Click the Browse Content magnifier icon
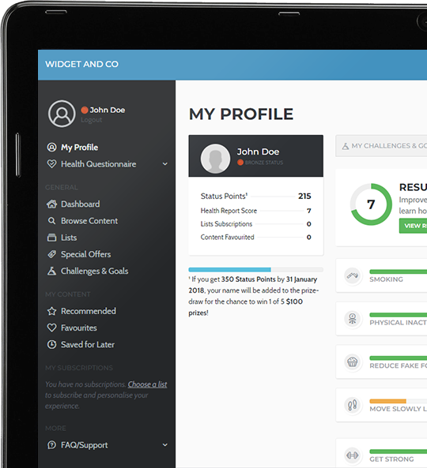Image resolution: width=427 pixels, height=468 pixels. (51, 221)
